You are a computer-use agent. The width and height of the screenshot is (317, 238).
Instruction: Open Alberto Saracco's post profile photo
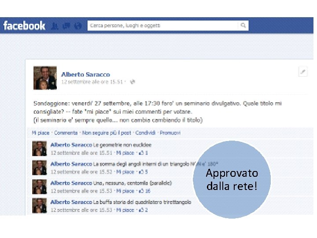click(45, 78)
